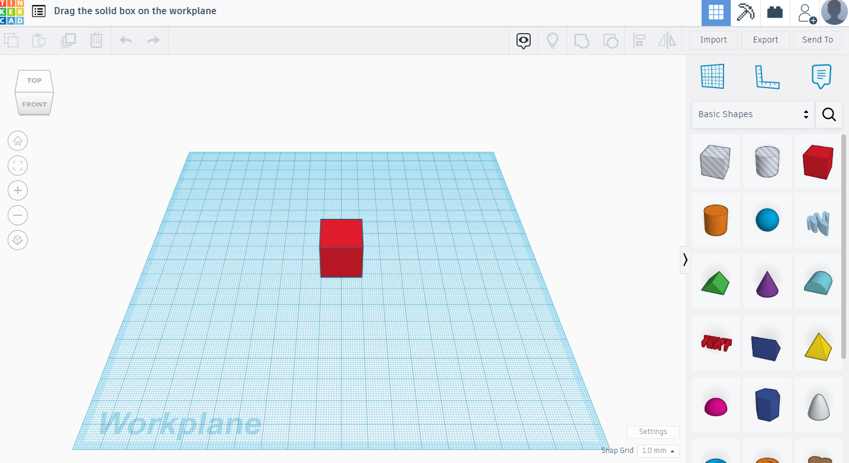Screen dimensions: 849x463
Task: Click the Duplicate and repeat icon
Action: (68, 40)
